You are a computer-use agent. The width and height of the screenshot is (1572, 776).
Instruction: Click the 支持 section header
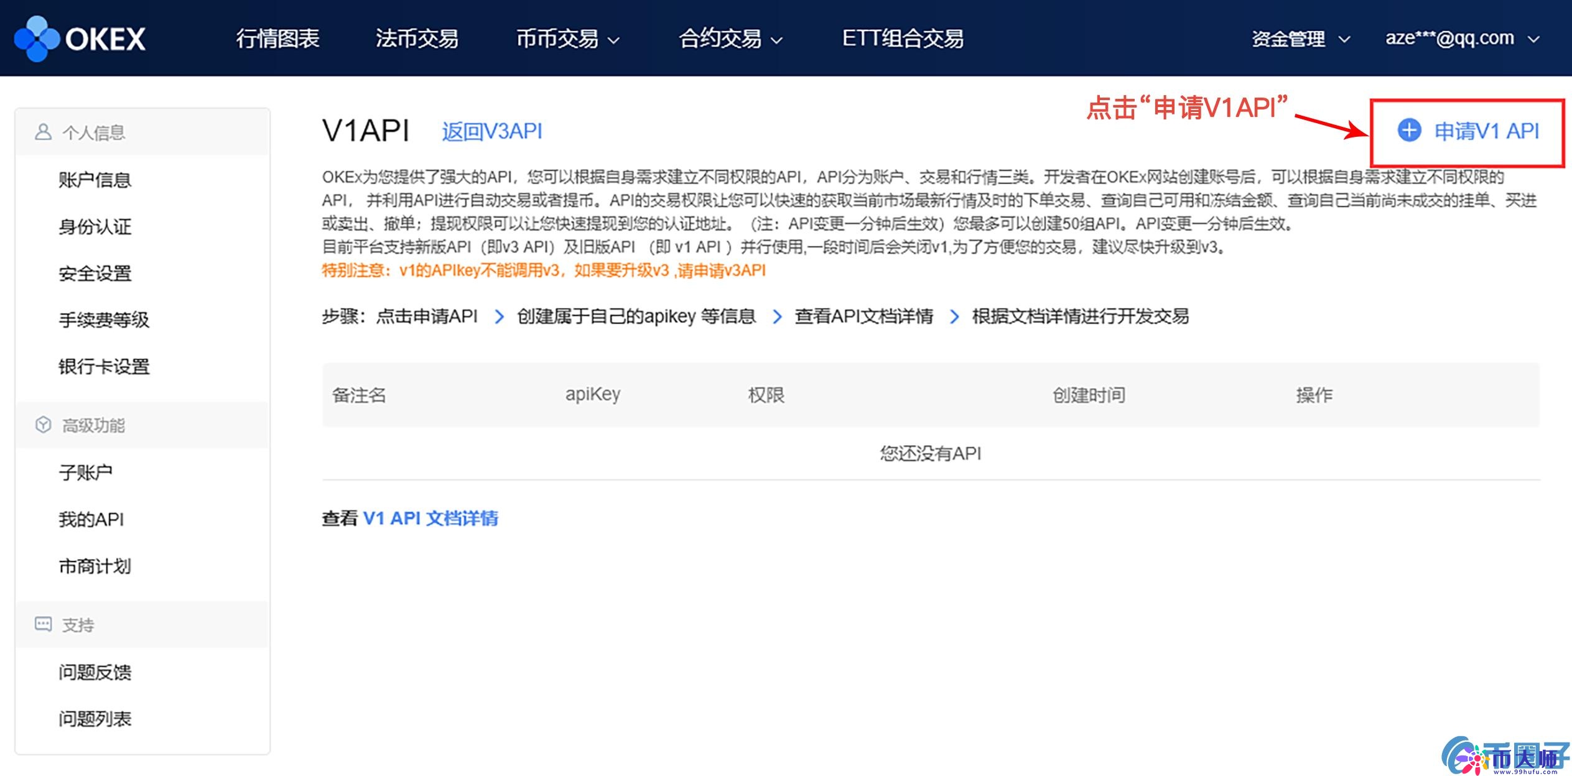coord(142,624)
